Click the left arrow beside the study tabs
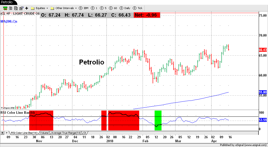268x147 pixels. tap(2, 133)
